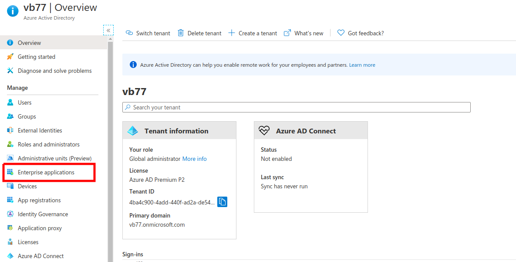Image resolution: width=516 pixels, height=262 pixels.
Task: Click the Manage section heading
Action: pyautogui.click(x=17, y=88)
